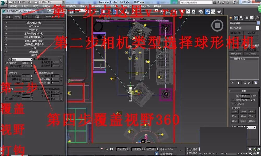Toggle the 边数 checkbox
The image size is (261, 156).
click(7, 99)
